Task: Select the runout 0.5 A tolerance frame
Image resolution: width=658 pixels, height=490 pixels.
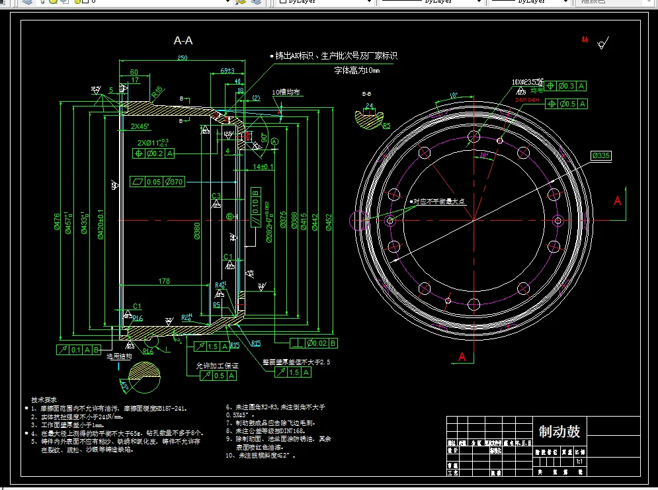Action: (x=218, y=376)
